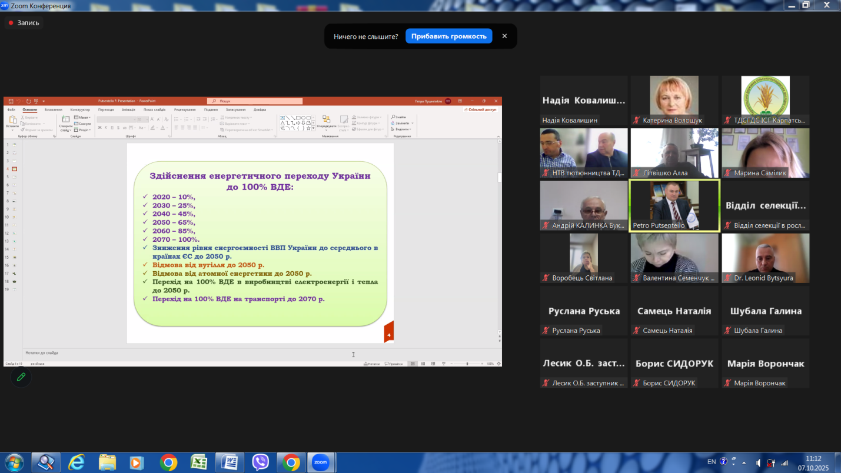Click the Windows Start button

click(x=13, y=462)
